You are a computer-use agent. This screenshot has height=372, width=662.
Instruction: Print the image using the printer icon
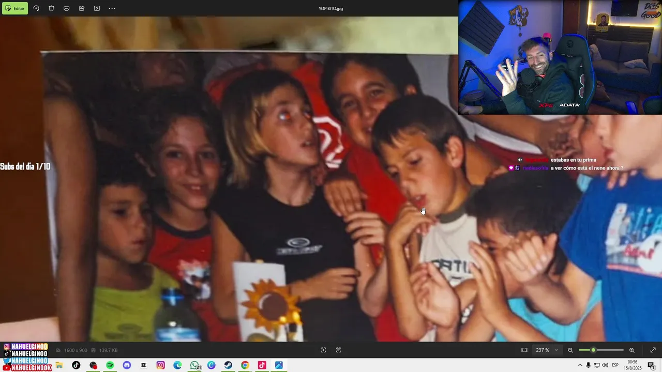(66, 8)
